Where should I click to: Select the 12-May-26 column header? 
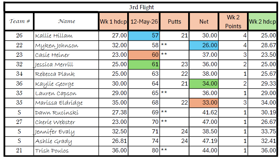coord(144,21)
